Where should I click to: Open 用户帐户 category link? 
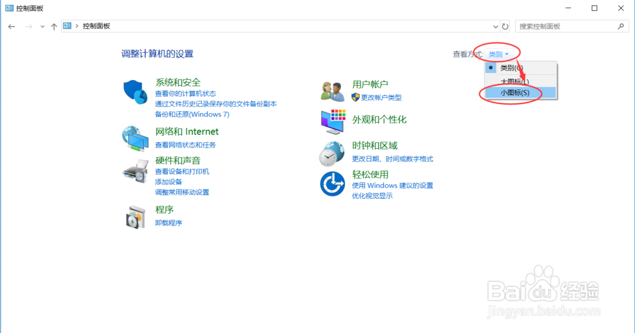(x=370, y=85)
